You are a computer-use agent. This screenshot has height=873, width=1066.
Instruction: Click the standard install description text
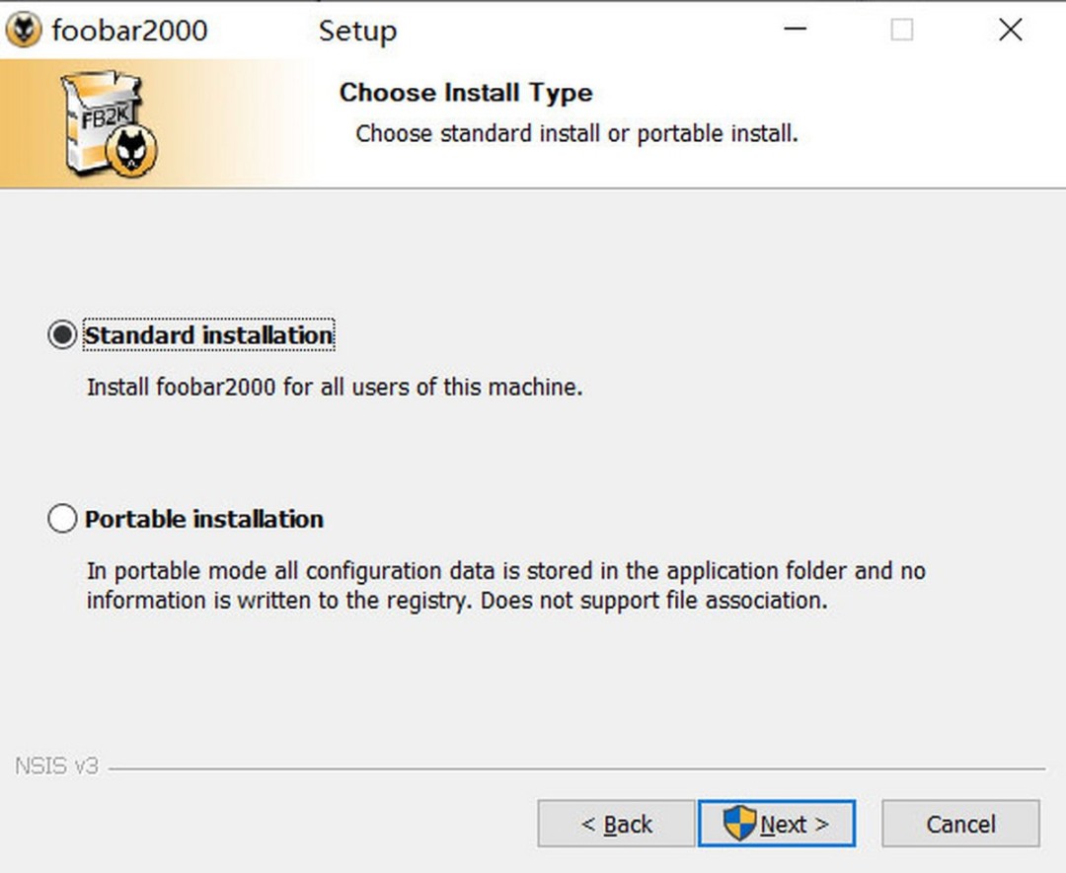click(x=334, y=387)
